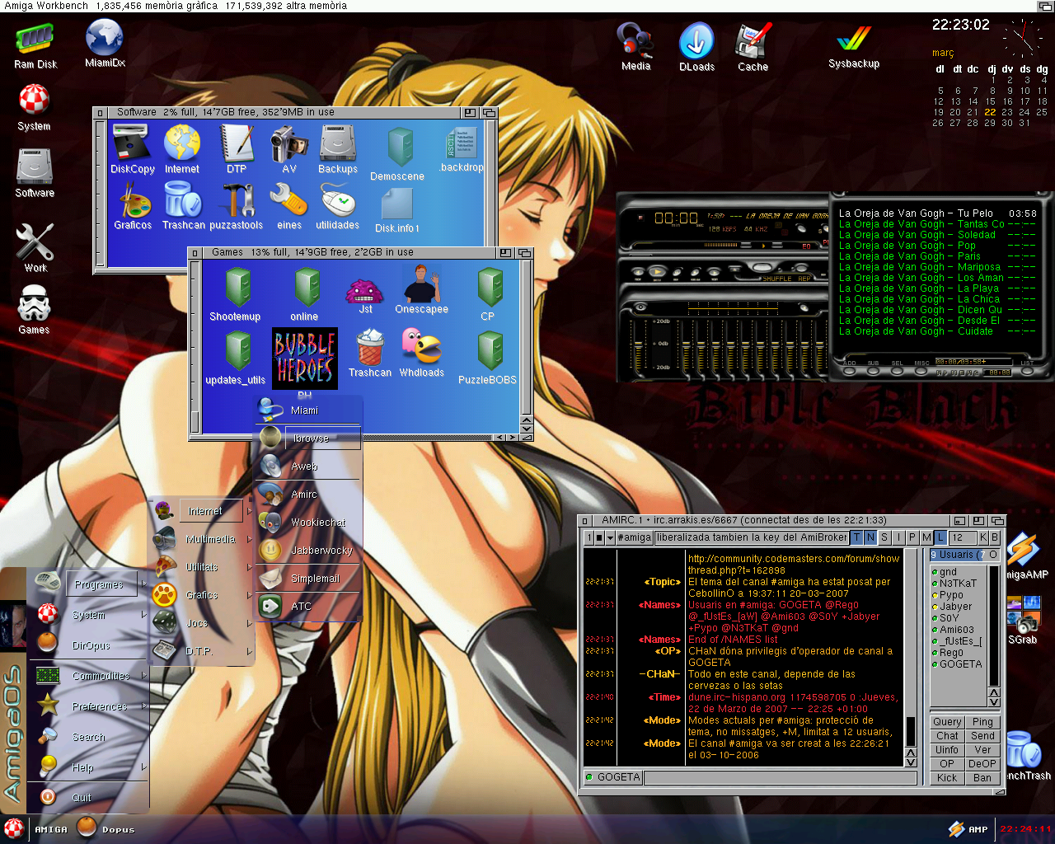Open the DLoads desktop icon
This screenshot has width=1055, height=844.
pyautogui.click(x=696, y=41)
